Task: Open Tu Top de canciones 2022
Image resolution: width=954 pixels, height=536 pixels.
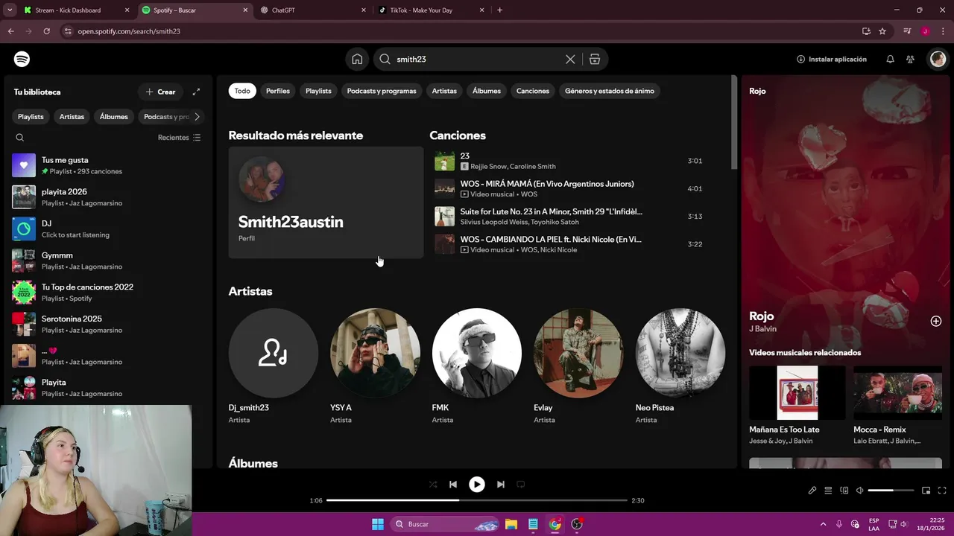Action: [x=108, y=293]
